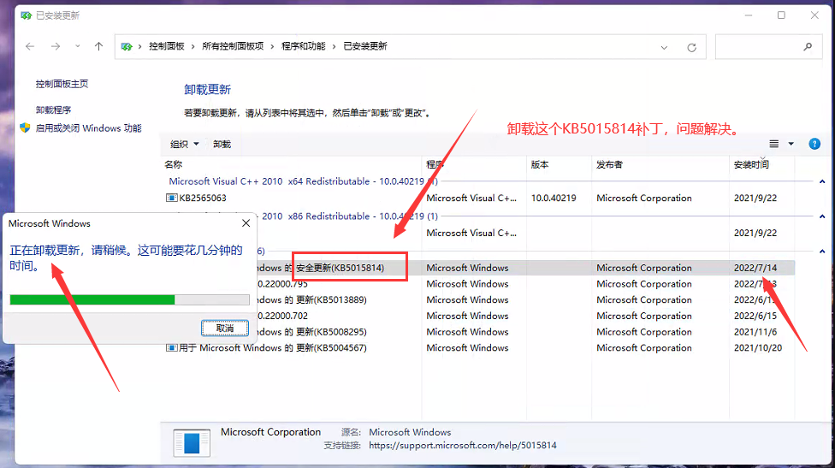Sort by 发布者 column header
The width and height of the screenshot is (835, 468).
pyautogui.click(x=609, y=164)
